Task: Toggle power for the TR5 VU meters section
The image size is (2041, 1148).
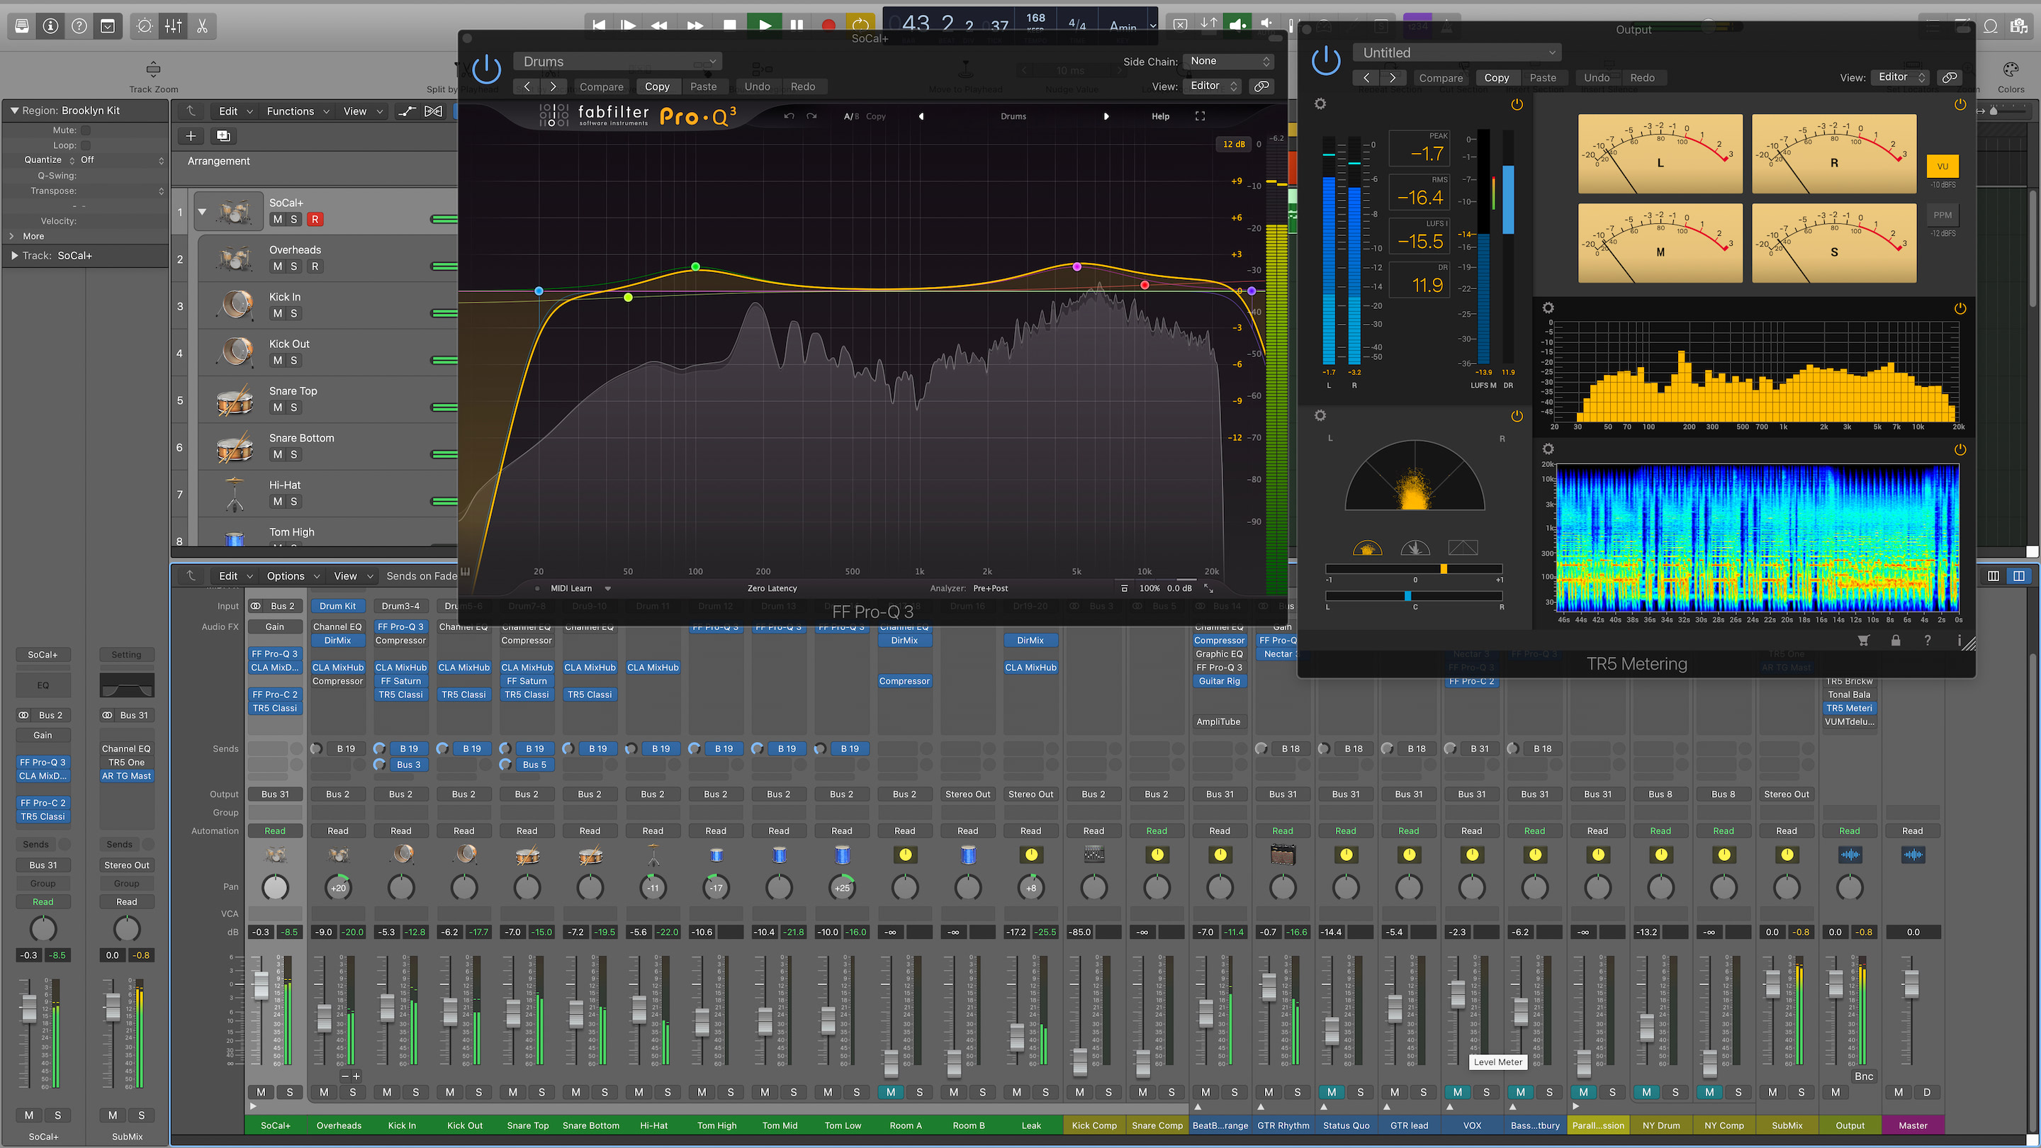Action: [1960, 105]
